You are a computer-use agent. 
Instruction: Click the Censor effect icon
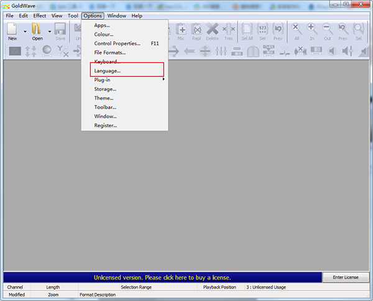coord(15,51)
